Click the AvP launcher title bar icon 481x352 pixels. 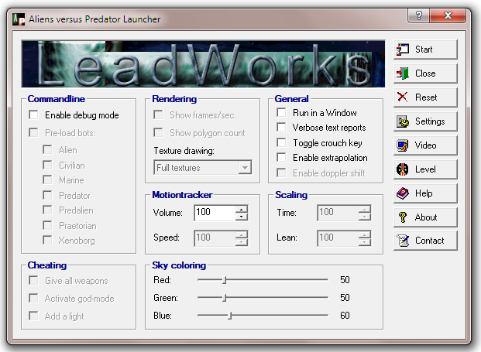19,19
